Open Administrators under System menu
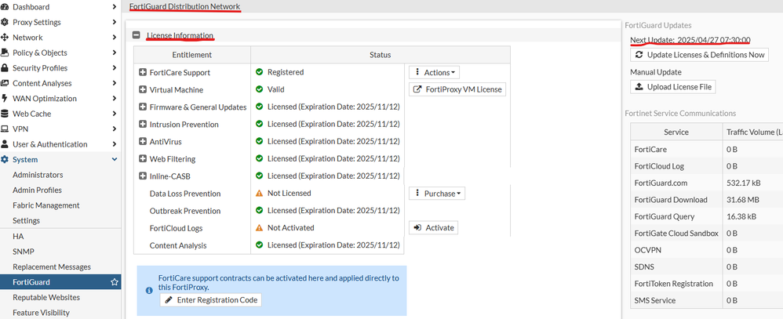783x319 pixels. tap(38, 175)
